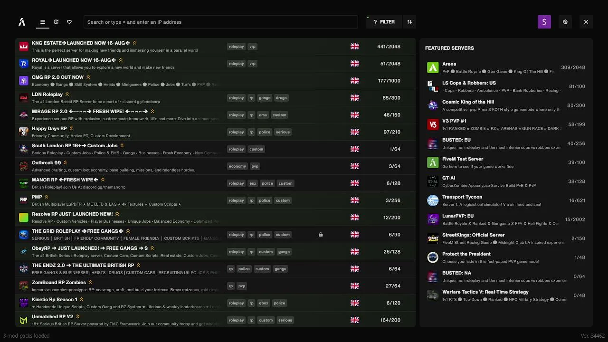Viewport: 608px width, 342px height.
Task: Open KNG ESTATE server icon
Action: click(x=24, y=47)
